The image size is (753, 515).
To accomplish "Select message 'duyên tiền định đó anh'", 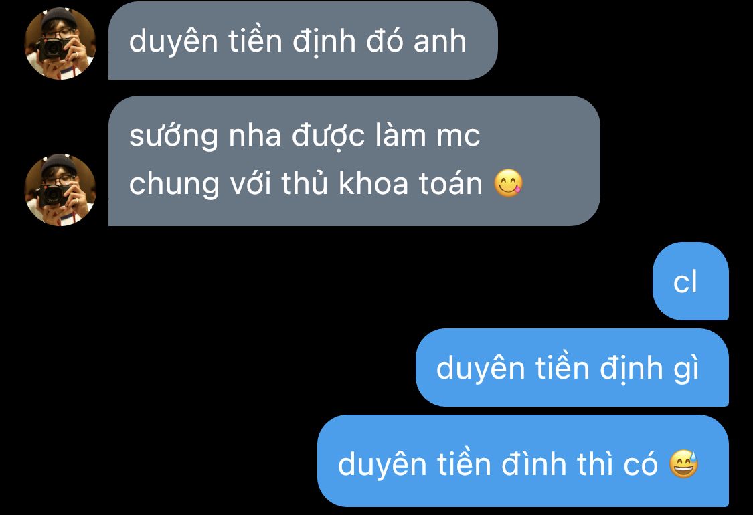I will 303,40.
